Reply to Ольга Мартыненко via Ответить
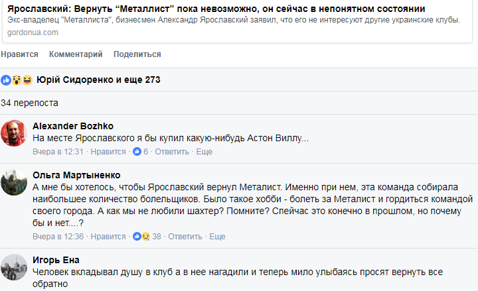The width and height of the screenshot is (478, 291). pyautogui.click(x=185, y=237)
